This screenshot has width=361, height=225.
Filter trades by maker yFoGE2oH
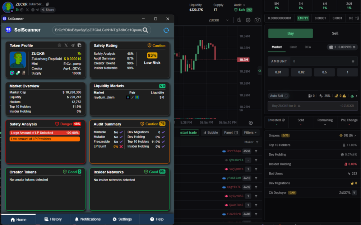point(256,178)
